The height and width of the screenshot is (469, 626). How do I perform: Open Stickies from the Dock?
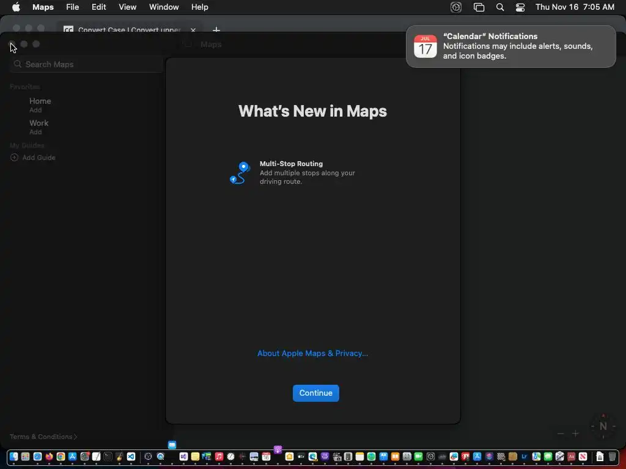pos(195,457)
